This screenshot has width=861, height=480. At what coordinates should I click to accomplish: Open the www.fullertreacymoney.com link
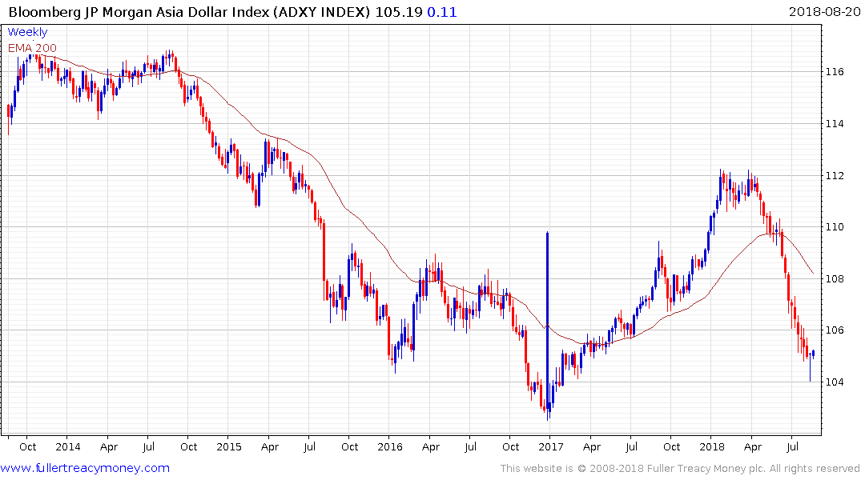[85, 468]
